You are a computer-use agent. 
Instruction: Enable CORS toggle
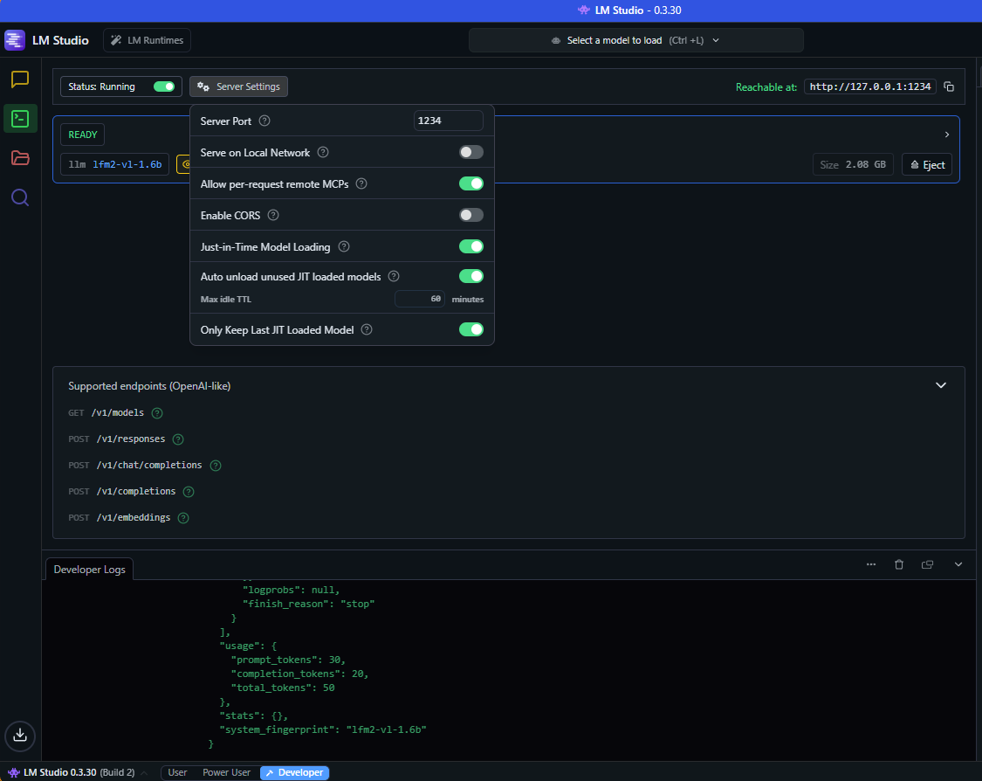471,215
